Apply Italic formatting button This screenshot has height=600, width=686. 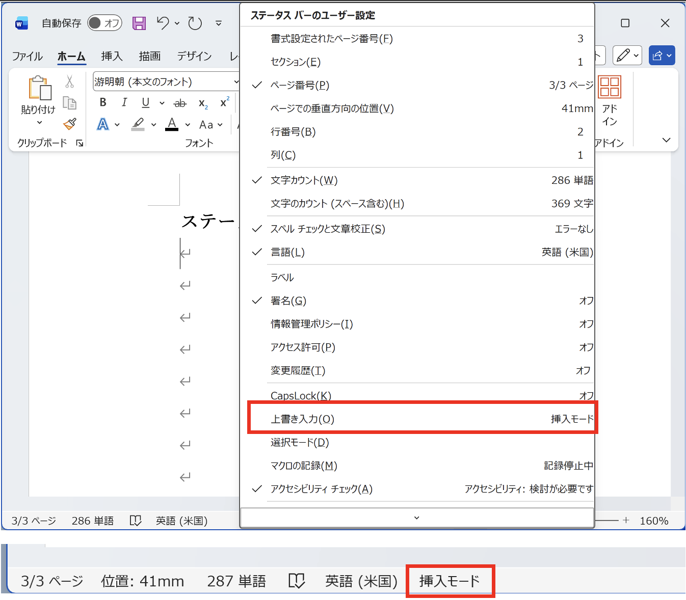pyautogui.click(x=124, y=102)
